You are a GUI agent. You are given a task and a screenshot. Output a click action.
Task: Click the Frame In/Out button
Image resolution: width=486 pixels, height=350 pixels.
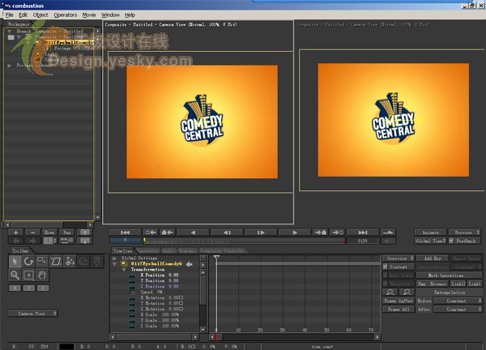[399, 301]
